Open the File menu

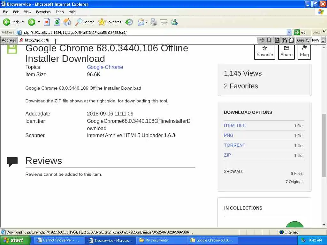(x=5, y=12)
